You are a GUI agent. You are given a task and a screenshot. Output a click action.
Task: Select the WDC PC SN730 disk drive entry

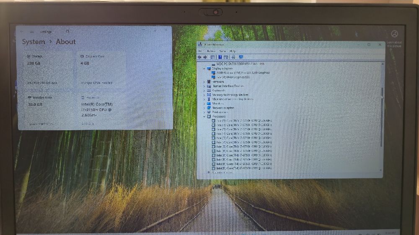click(x=240, y=64)
